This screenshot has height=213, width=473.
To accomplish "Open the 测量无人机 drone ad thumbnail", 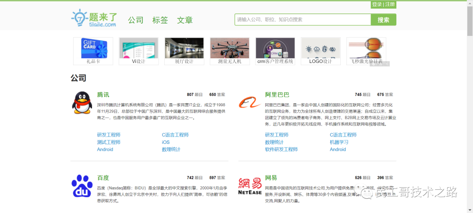I will [x=230, y=51].
